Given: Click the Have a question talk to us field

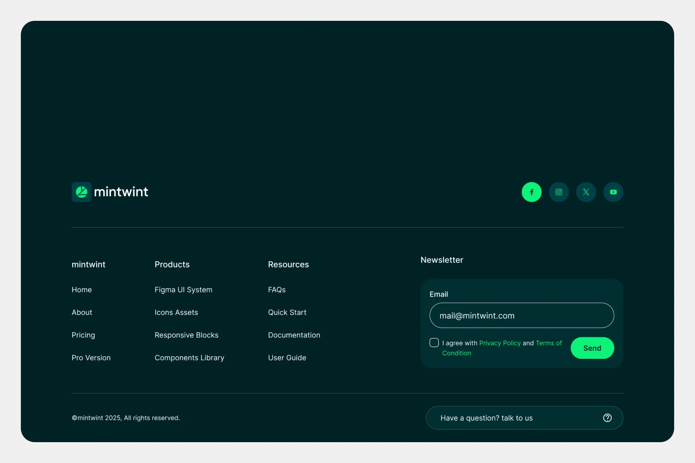Looking at the screenshot, I should click(x=514, y=418).
